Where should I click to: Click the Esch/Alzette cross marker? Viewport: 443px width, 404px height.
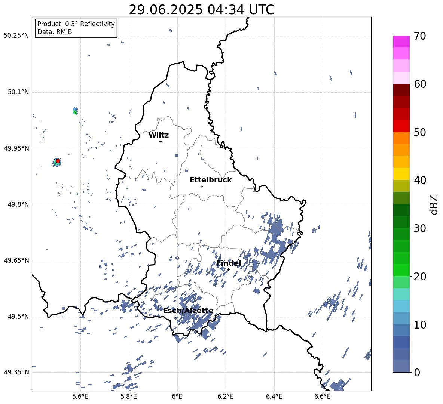coord(175,317)
